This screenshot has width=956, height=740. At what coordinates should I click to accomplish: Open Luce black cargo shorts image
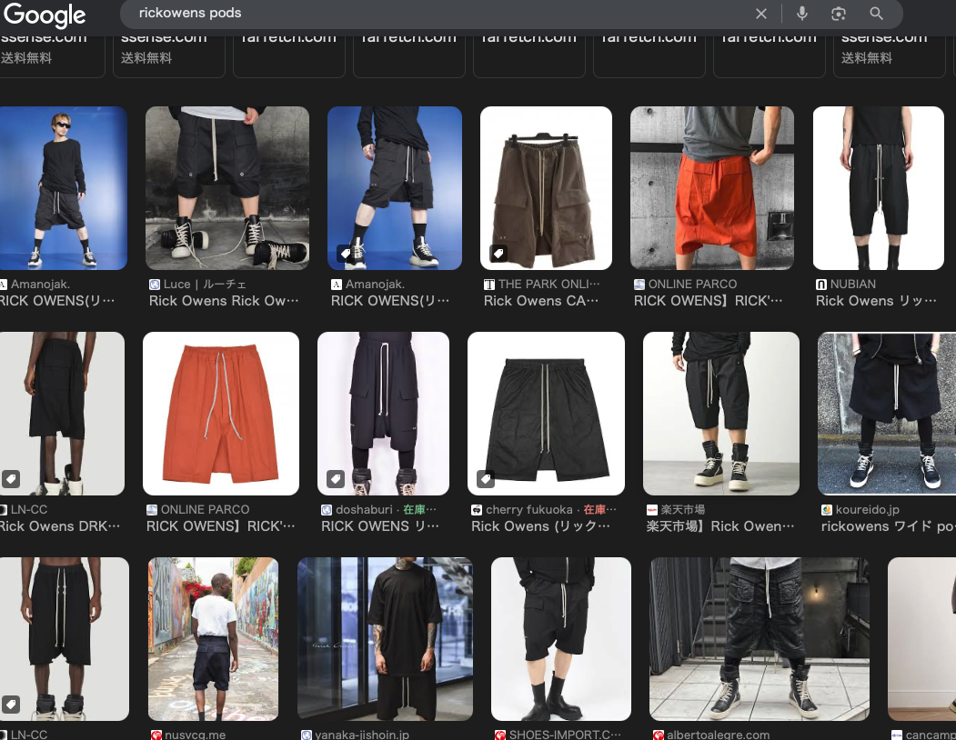tap(227, 188)
